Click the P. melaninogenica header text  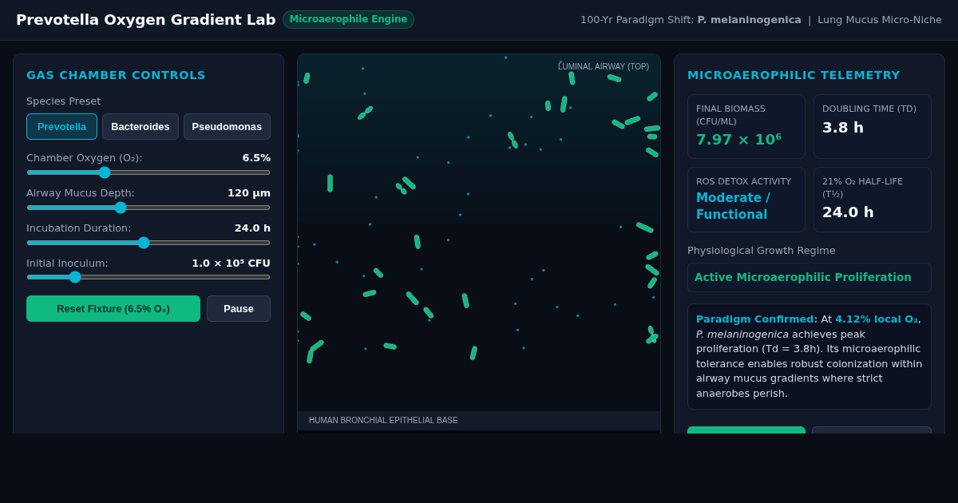pos(749,20)
